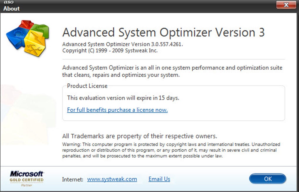Open the www.systweak.com link
299x192 pixels.
pyautogui.click(x=112, y=179)
